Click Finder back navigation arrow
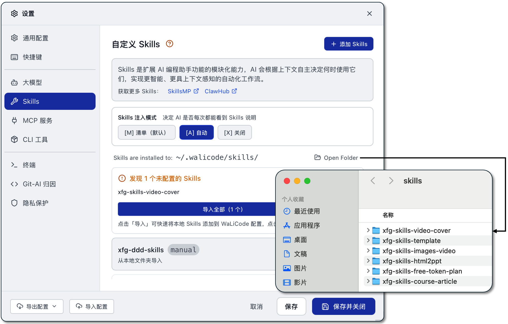Screen dimensions: 508x324 pos(373,181)
